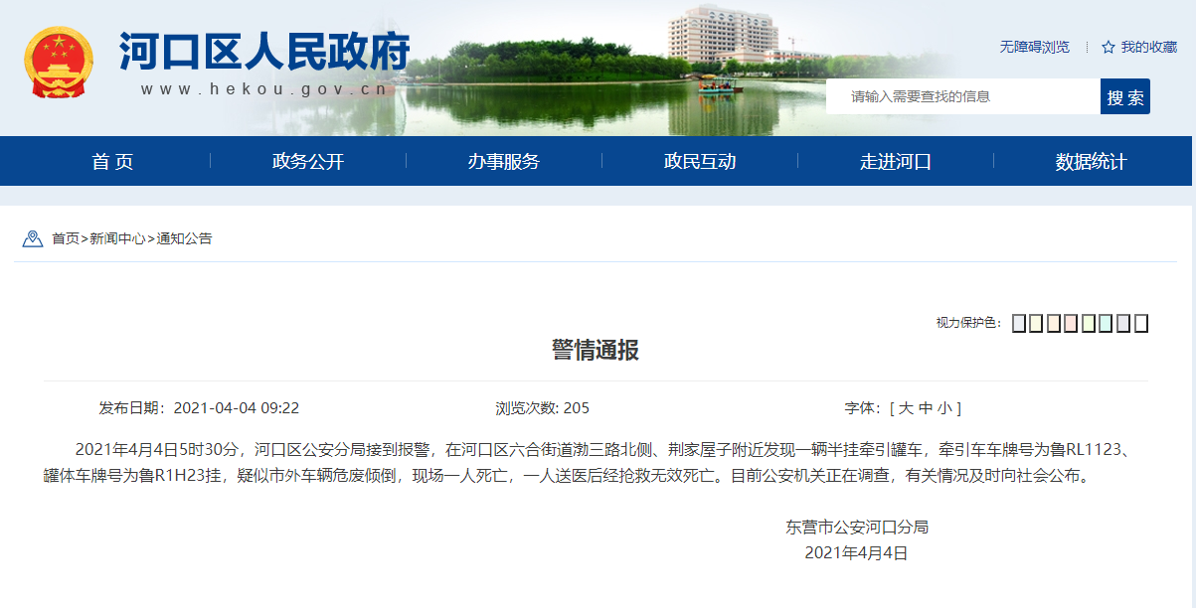
Task: Select the pink eye-protection color swatch
Action: 1071,323
